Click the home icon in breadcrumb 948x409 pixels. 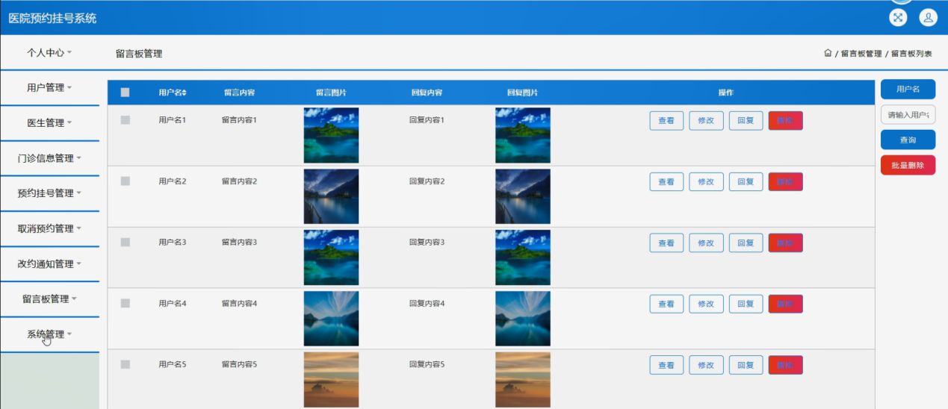pyautogui.click(x=828, y=54)
